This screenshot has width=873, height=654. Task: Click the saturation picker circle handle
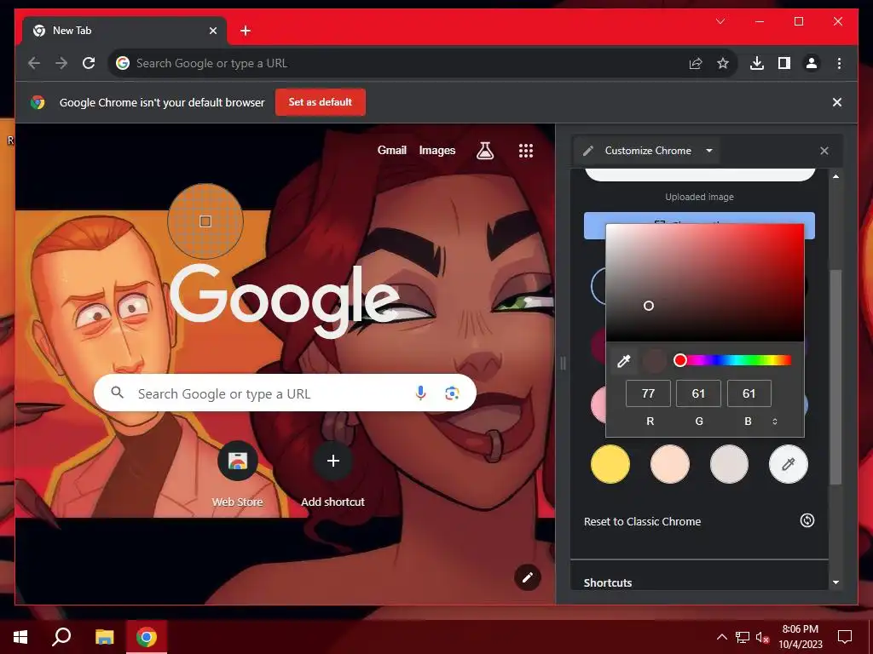649,306
